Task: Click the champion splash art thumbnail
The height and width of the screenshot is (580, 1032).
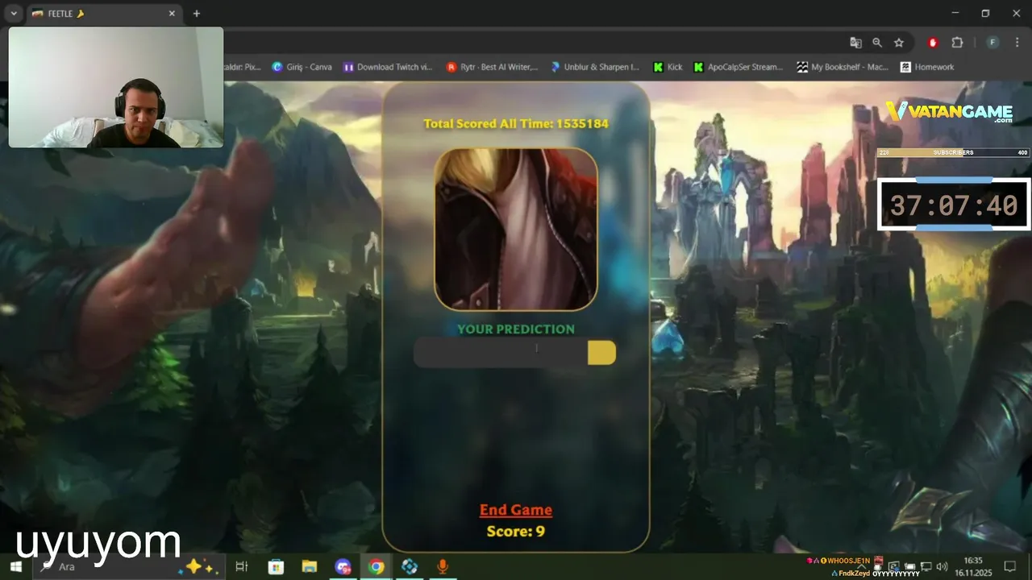Action: [x=516, y=229]
